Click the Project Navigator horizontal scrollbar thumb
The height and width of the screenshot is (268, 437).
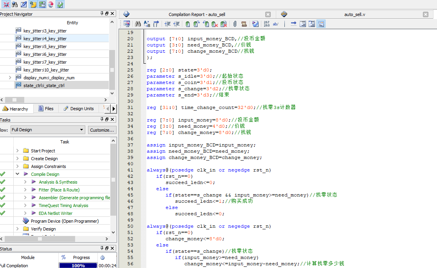[x=14, y=100]
